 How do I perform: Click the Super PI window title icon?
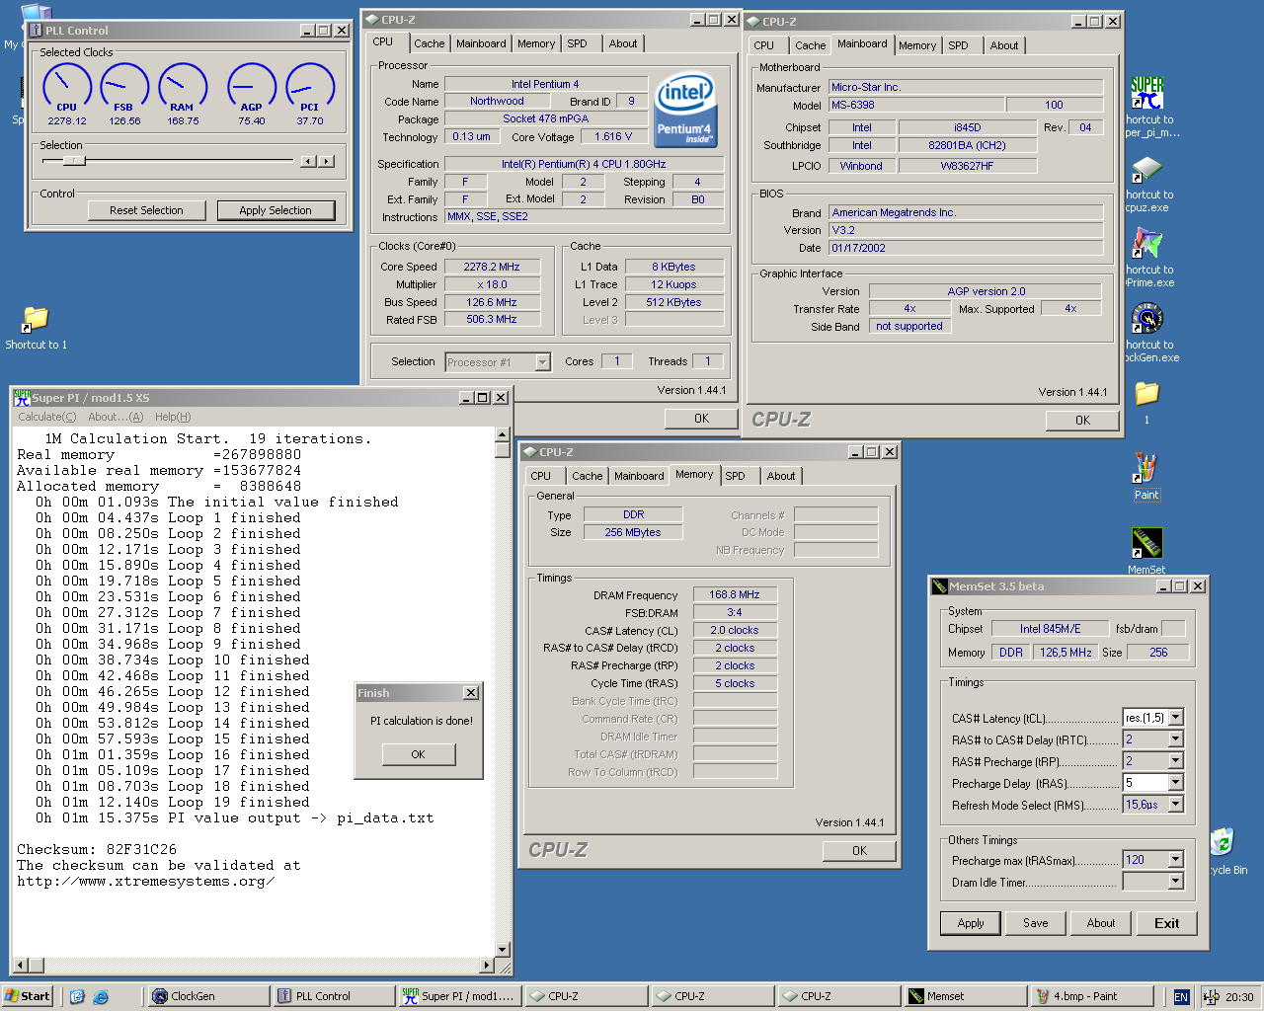click(22, 397)
